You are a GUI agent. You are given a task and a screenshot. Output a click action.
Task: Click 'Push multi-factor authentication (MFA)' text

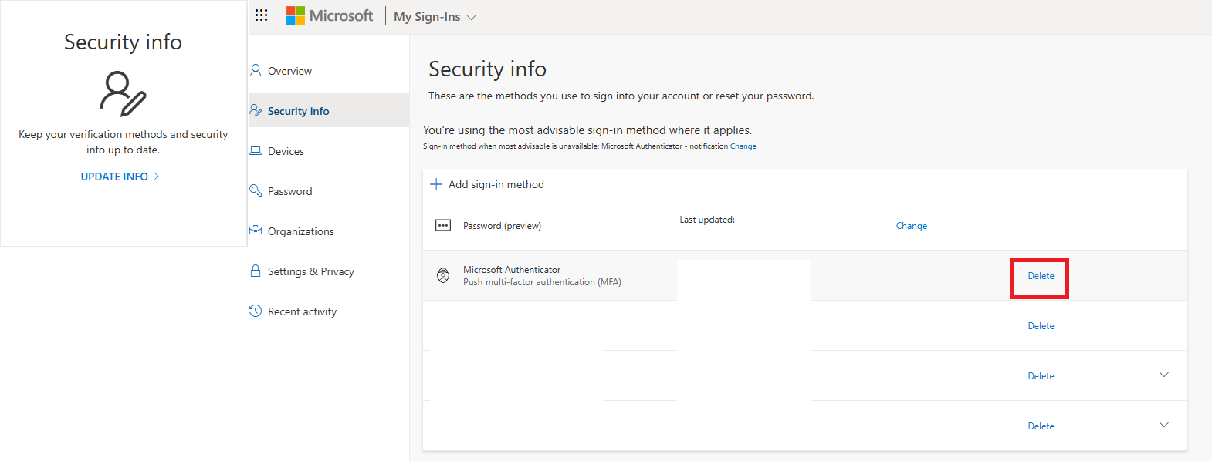(542, 282)
